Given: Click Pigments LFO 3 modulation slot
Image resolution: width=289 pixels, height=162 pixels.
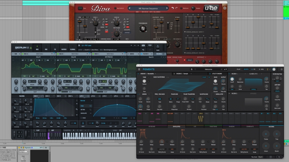Looking at the screenshot, I should (201, 117).
